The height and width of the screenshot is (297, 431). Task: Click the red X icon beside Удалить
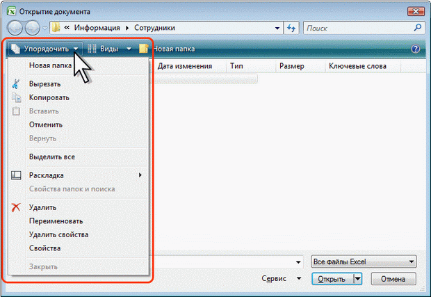point(17,207)
